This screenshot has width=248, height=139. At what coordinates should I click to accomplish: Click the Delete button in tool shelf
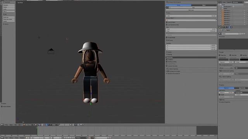pos(9,21)
